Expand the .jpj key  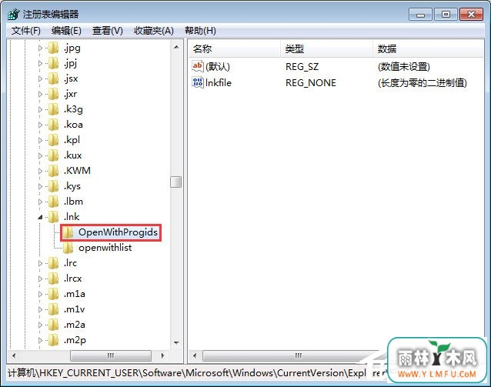(x=40, y=63)
